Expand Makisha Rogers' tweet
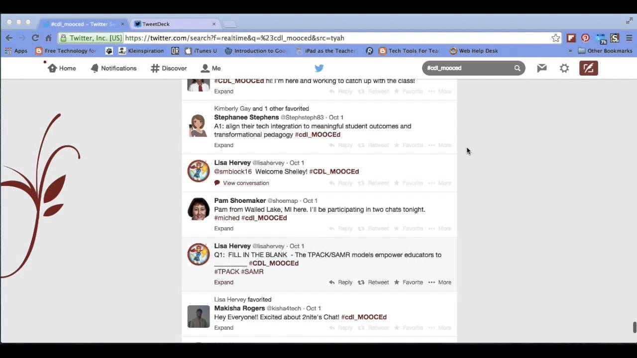 click(223, 328)
